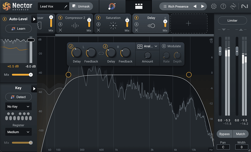Toggle the Delay module power button
This screenshot has width=251, height=152.
(x=136, y=18)
